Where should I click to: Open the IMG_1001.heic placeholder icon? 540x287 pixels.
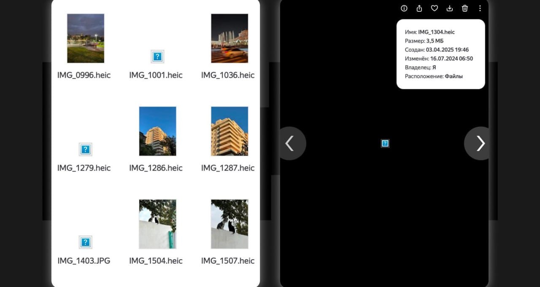(x=157, y=56)
